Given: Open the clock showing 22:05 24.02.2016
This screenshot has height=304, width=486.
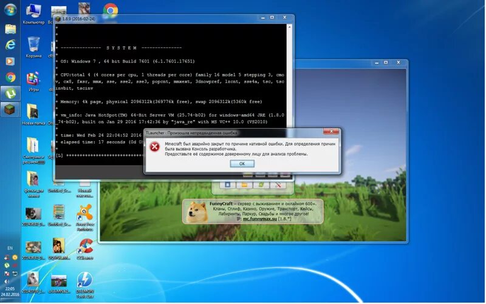Looking at the screenshot, I should click(x=10, y=292).
